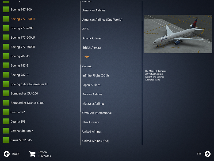Choose Japan Airlines livery

click(x=91, y=85)
